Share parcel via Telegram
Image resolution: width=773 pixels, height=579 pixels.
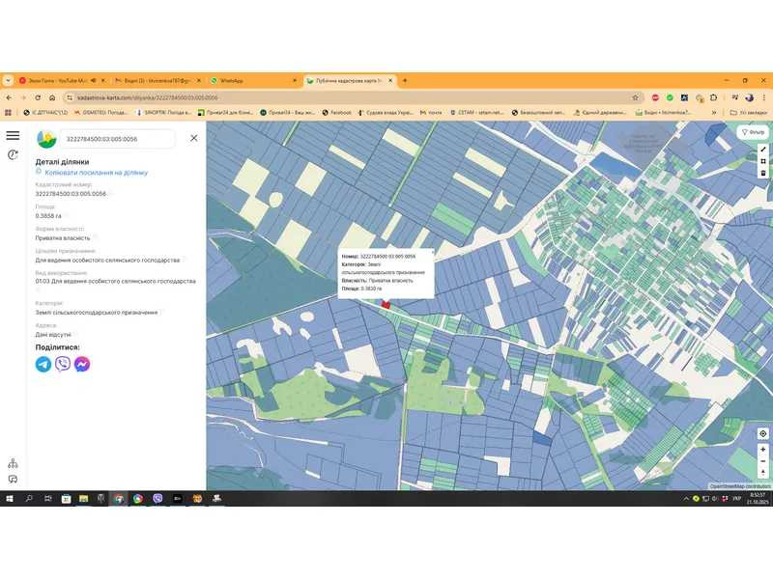(x=43, y=364)
